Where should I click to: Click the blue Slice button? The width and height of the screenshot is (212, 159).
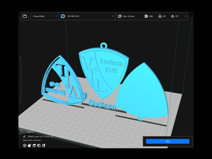coord(167,141)
